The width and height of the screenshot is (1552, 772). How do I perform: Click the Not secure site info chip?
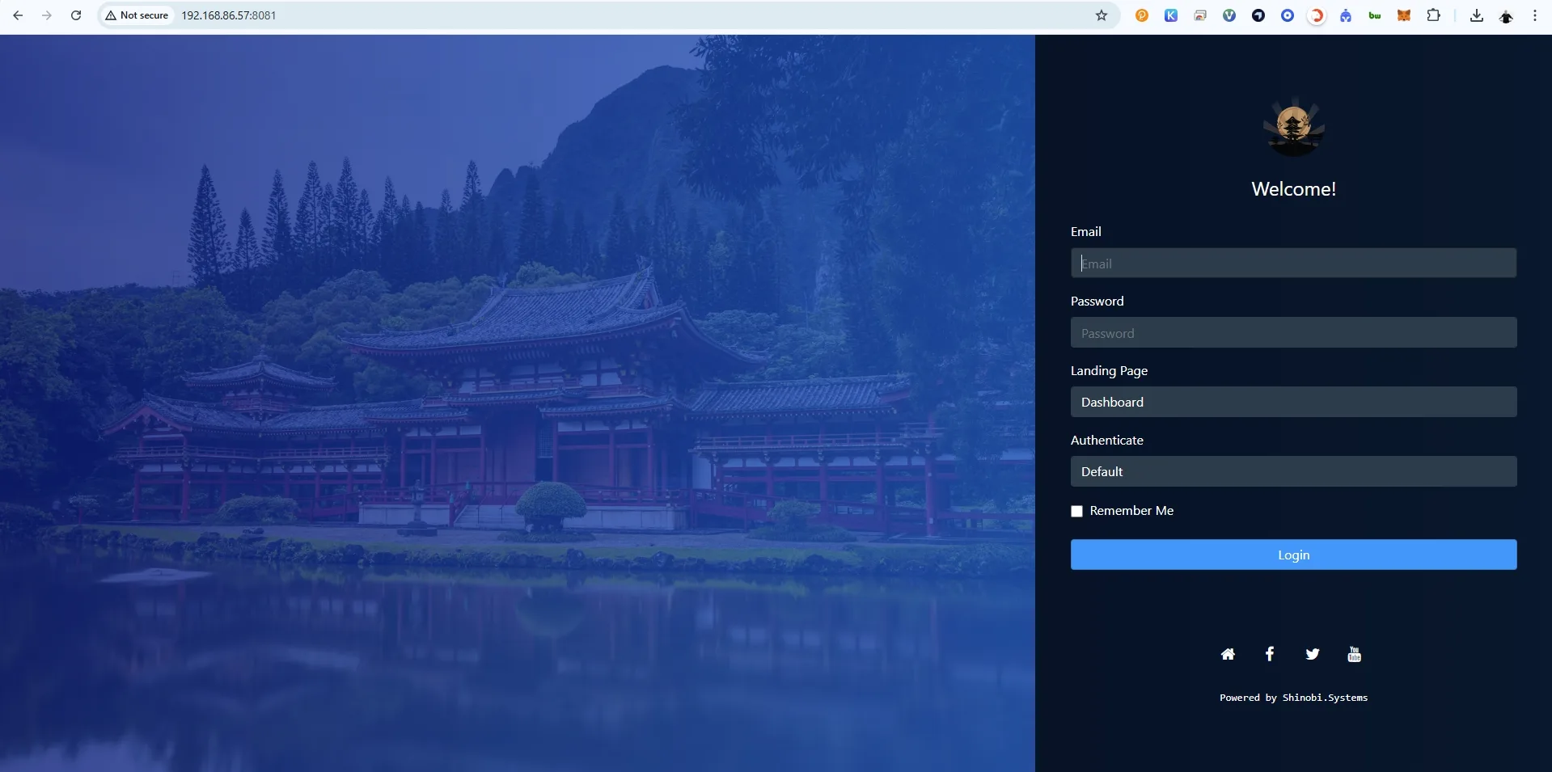click(137, 15)
